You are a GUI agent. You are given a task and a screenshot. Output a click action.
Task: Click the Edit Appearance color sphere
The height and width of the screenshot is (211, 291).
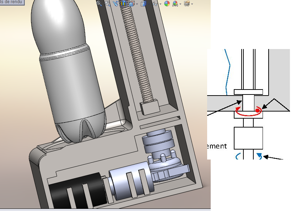(167, 3)
